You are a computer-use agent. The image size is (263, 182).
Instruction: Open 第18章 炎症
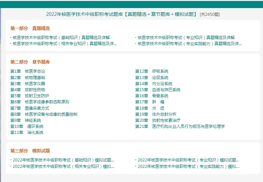150,108
